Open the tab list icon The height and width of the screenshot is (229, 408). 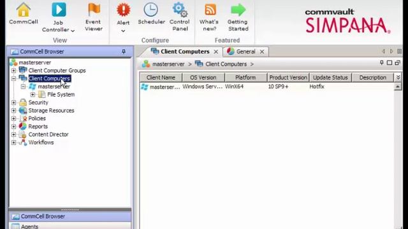click(400, 52)
